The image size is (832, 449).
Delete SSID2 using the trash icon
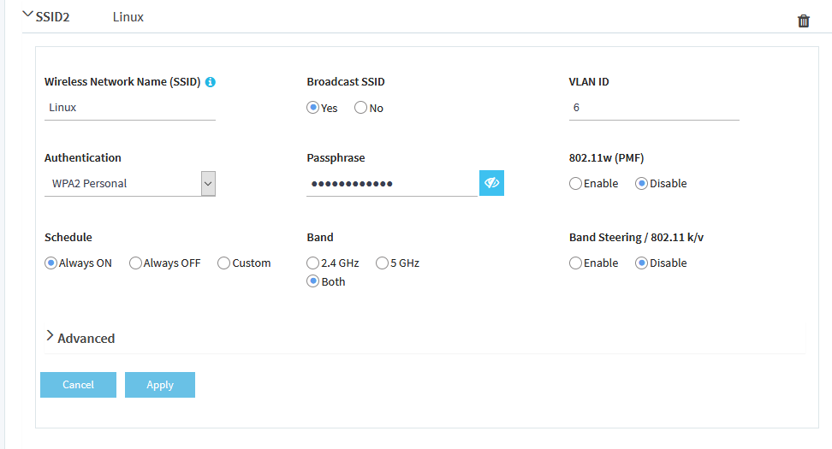pos(804,21)
